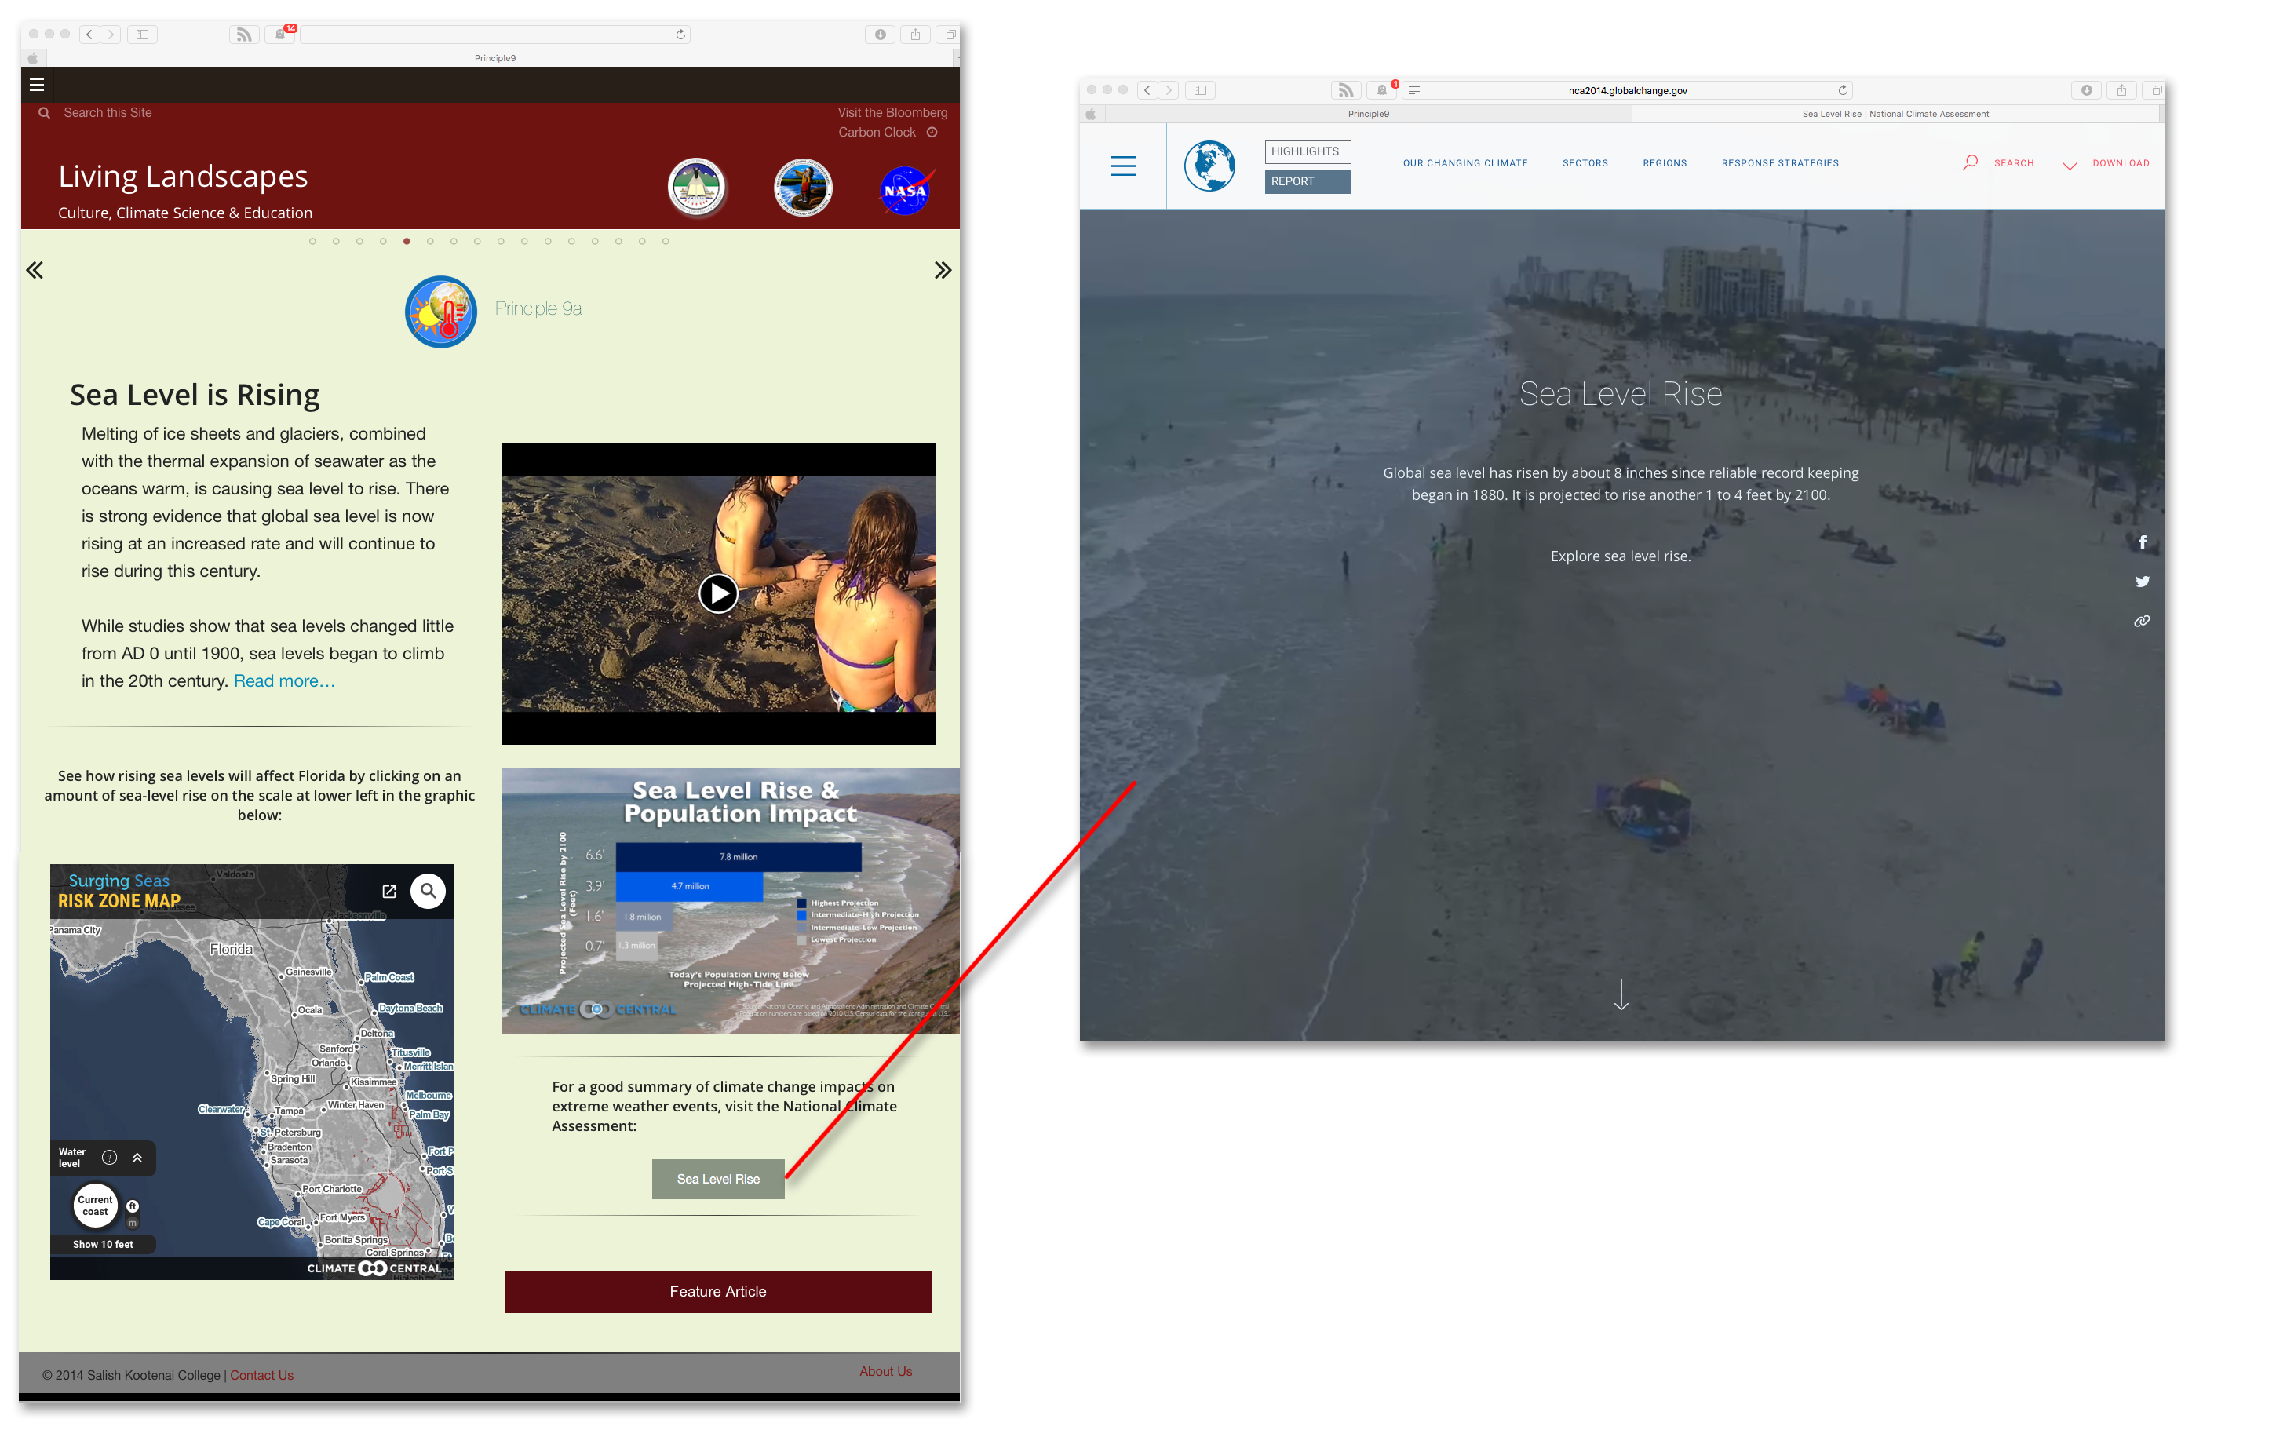Select the first carousel dot indicator

312,241
